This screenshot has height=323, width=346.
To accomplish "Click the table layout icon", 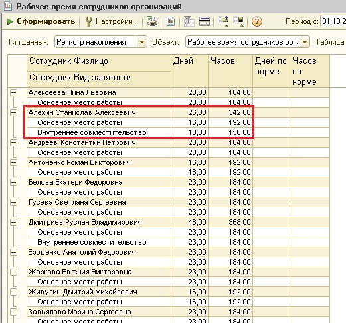I will tap(205, 21).
